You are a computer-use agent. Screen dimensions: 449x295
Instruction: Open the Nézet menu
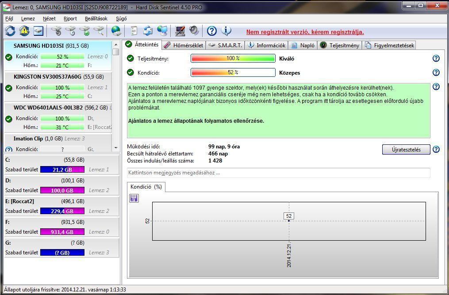(x=49, y=19)
